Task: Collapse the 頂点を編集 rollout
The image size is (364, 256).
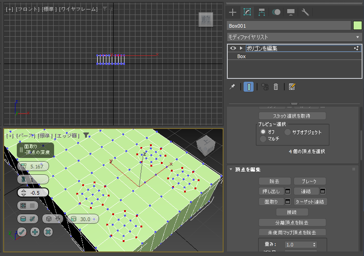Action: [x=231, y=169]
